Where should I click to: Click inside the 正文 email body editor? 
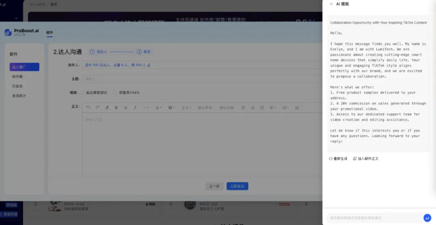(202, 145)
